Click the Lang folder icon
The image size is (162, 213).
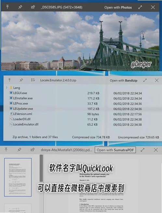(11, 87)
